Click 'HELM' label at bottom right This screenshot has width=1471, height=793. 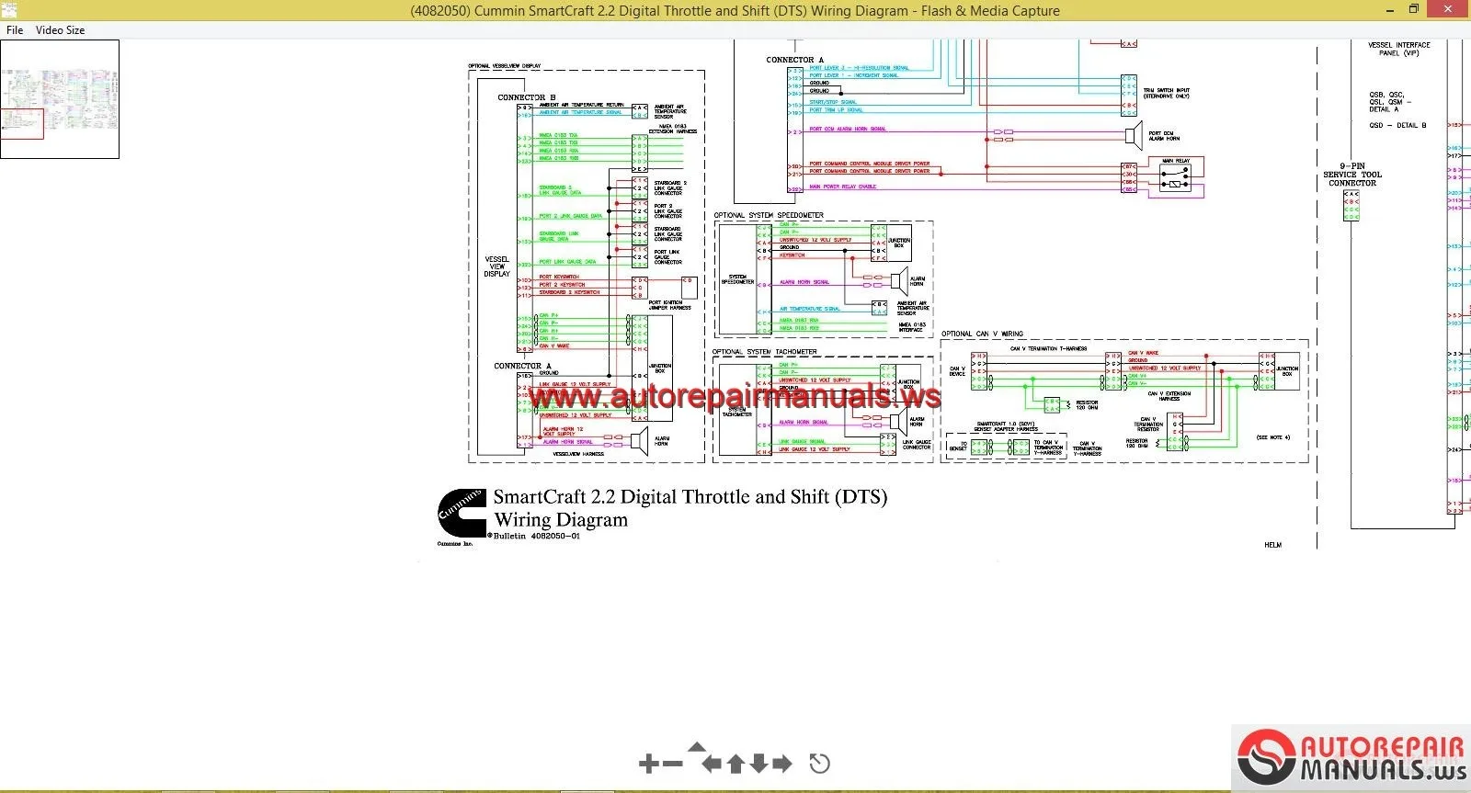1272,545
